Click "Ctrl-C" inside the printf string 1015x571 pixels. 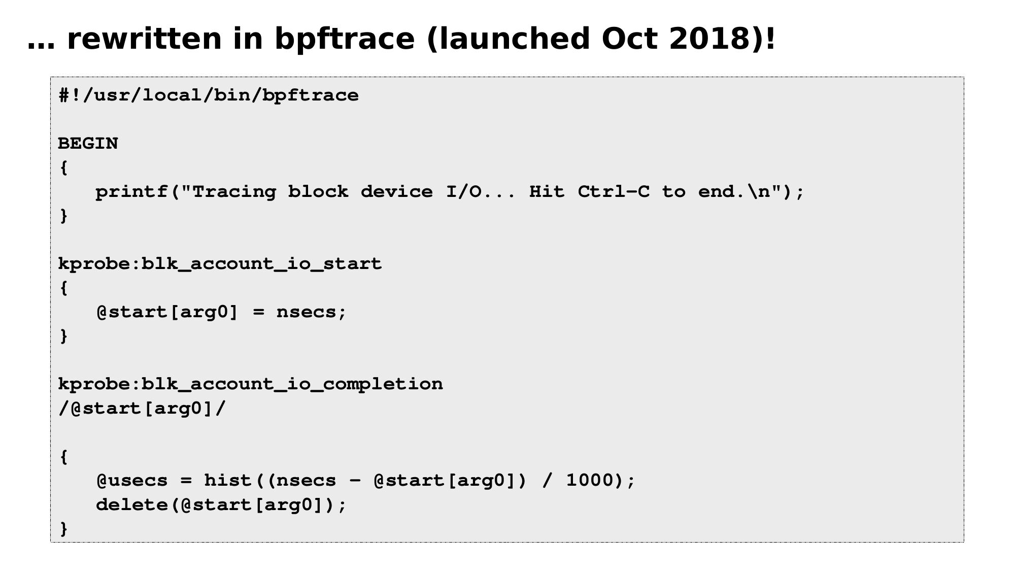(614, 192)
